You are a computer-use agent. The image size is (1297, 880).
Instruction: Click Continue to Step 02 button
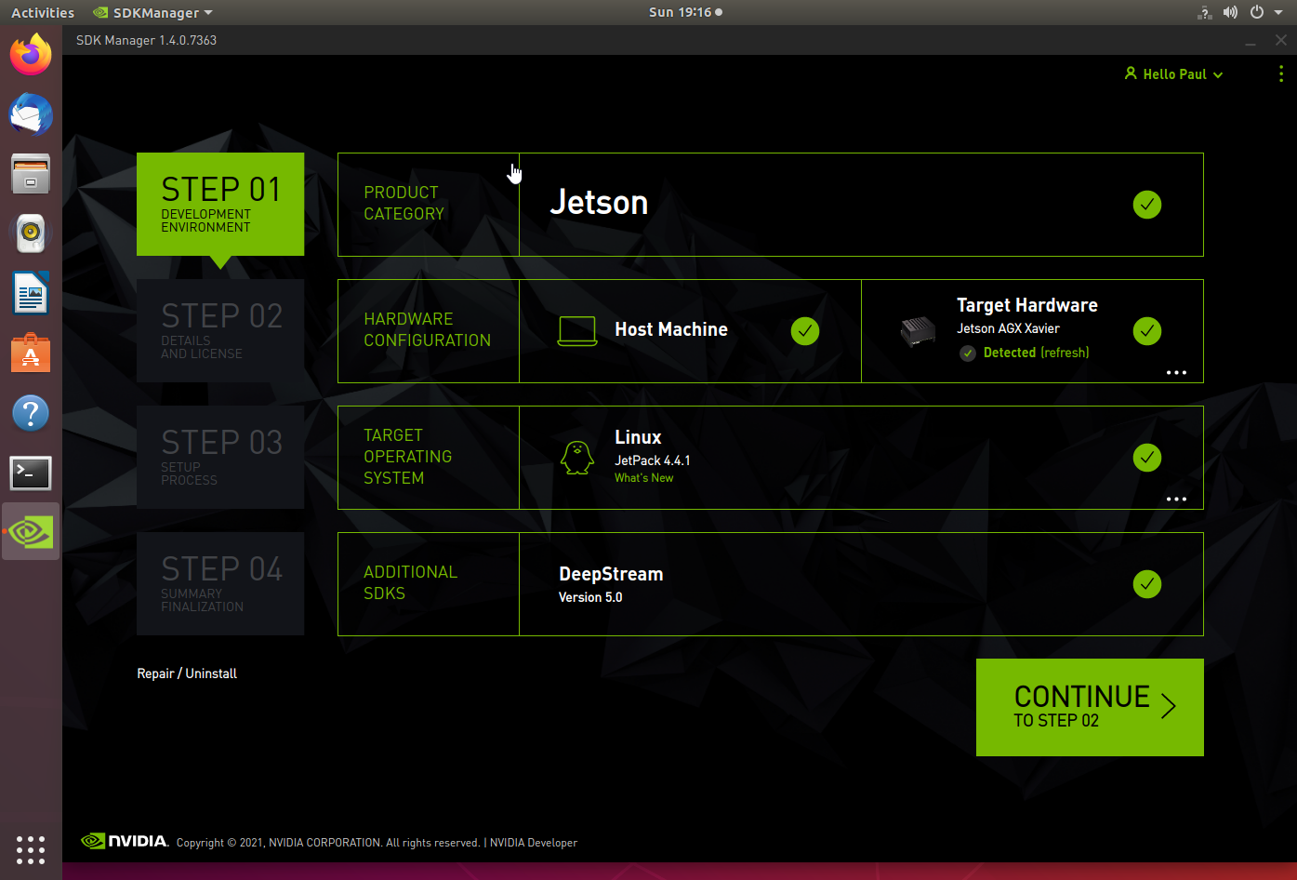click(x=1090, y=707)
